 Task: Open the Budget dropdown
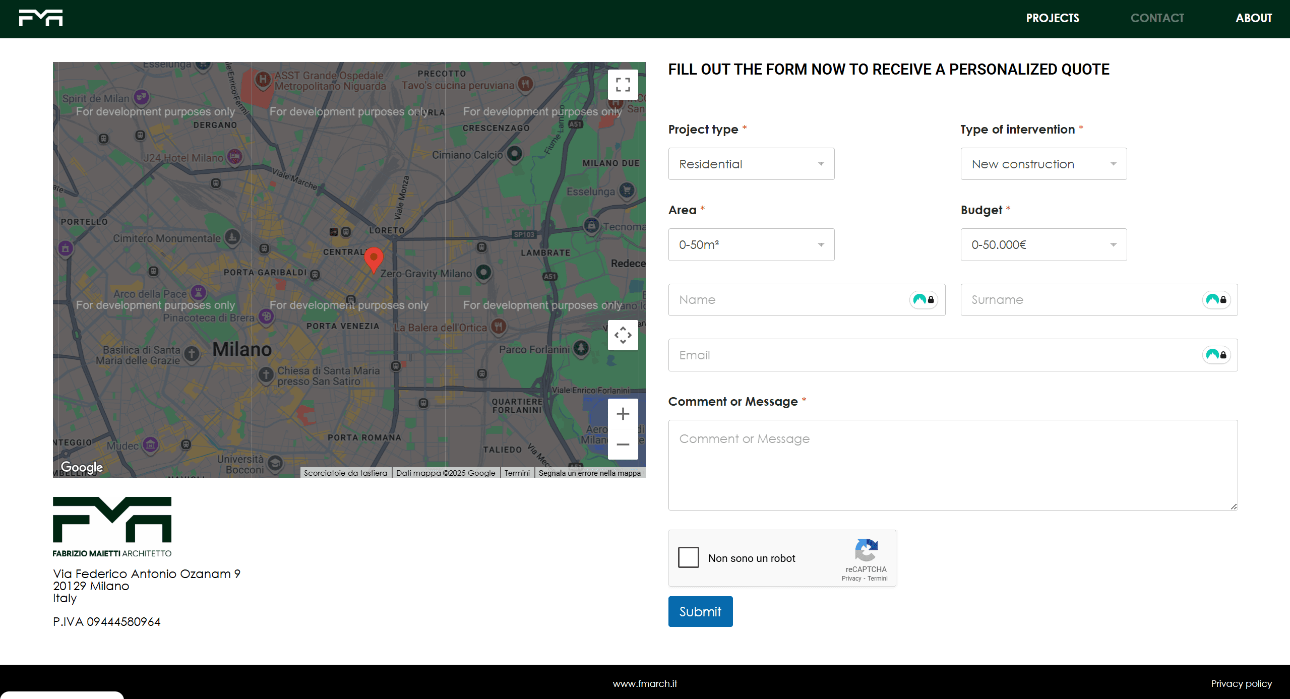point(1043,245)
